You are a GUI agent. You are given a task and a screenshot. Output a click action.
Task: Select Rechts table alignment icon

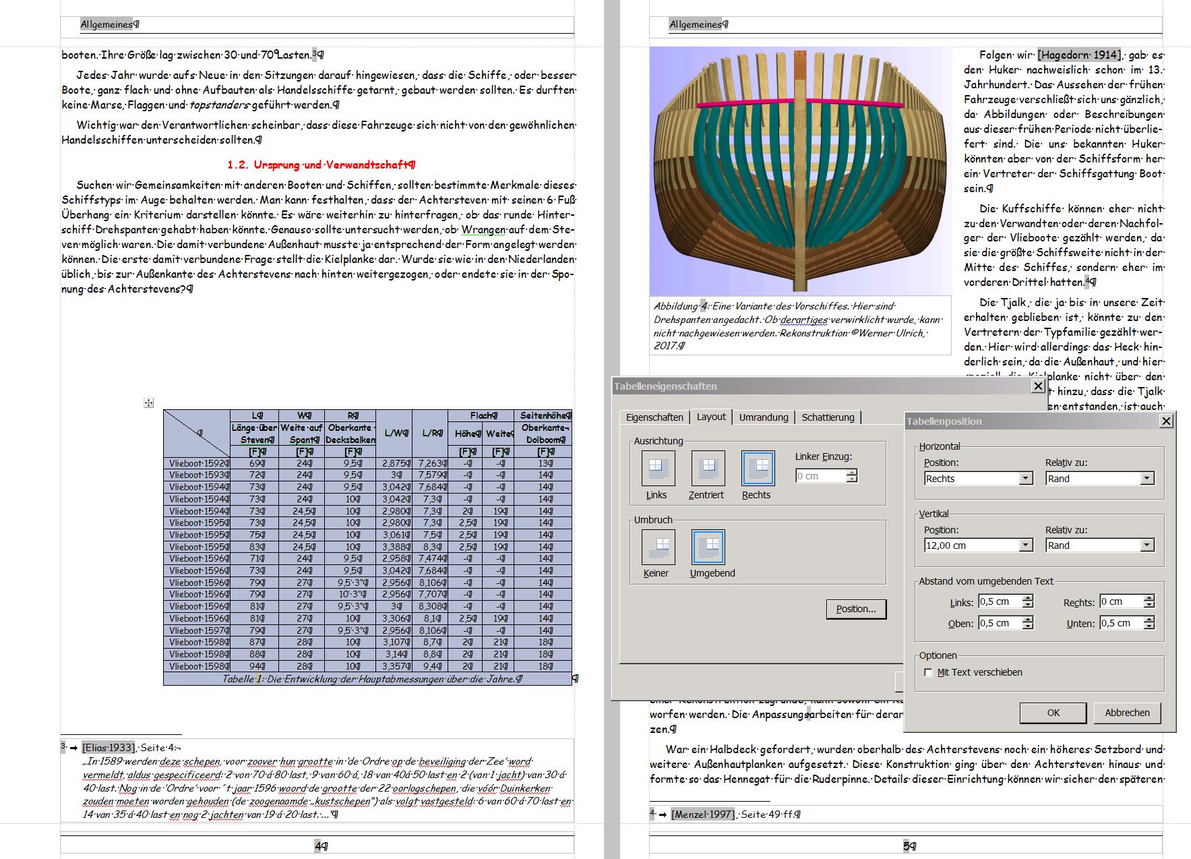pyautogui.click(x=758, y=468)
